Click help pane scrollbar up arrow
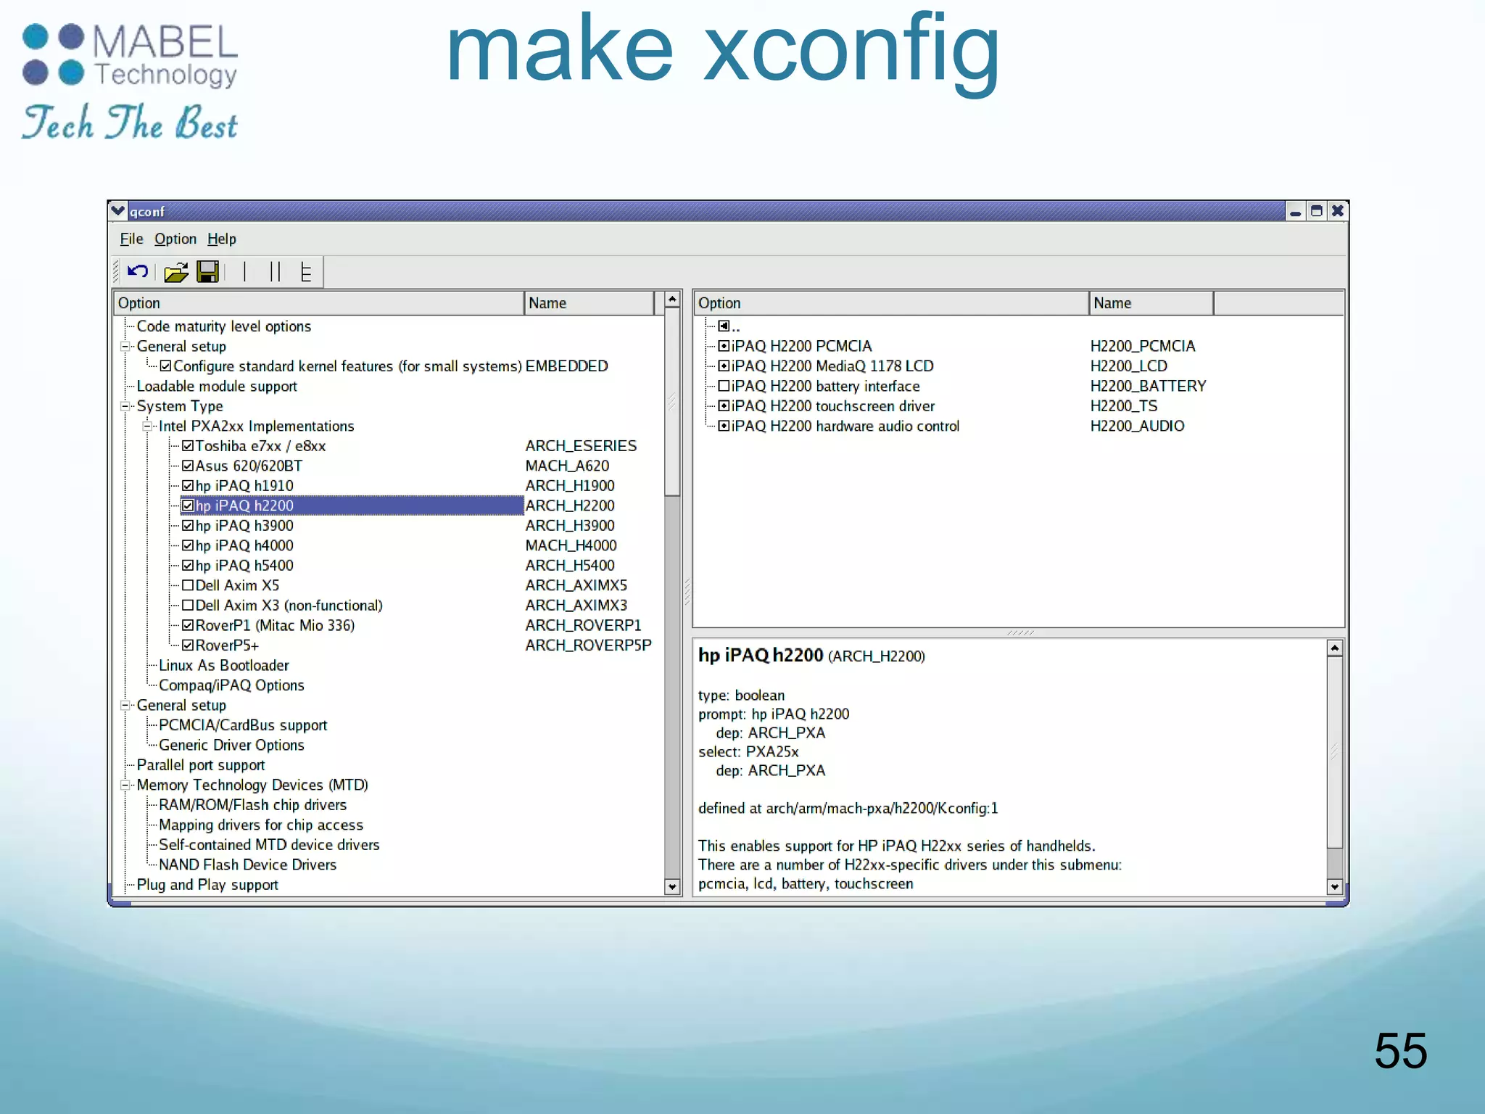 tap(1335, 648)
